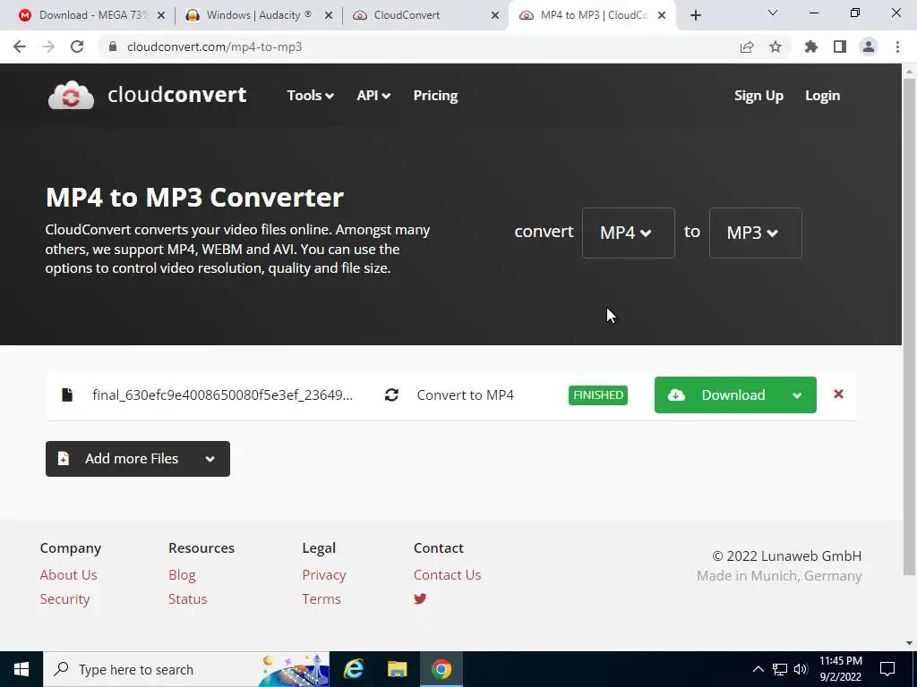
Task: Click the cloudconvert wordmark text
Action: coord(177,95)
